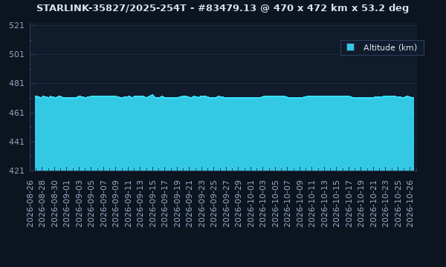Click the 2026-10-21 date label

(x=373, y=203)
